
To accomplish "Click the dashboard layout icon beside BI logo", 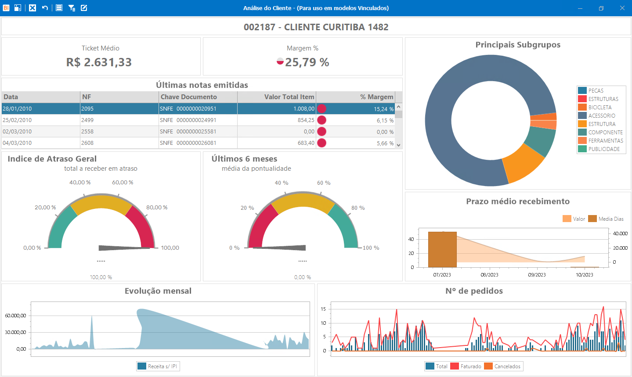I will [x=18, y=8].
